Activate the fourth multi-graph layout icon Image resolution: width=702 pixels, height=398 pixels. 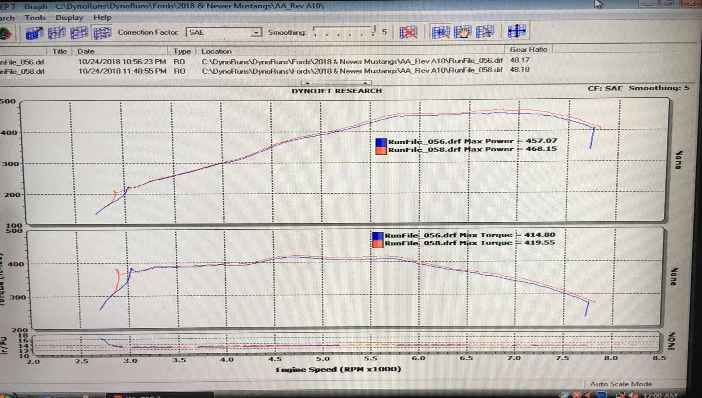click(102, 33)
